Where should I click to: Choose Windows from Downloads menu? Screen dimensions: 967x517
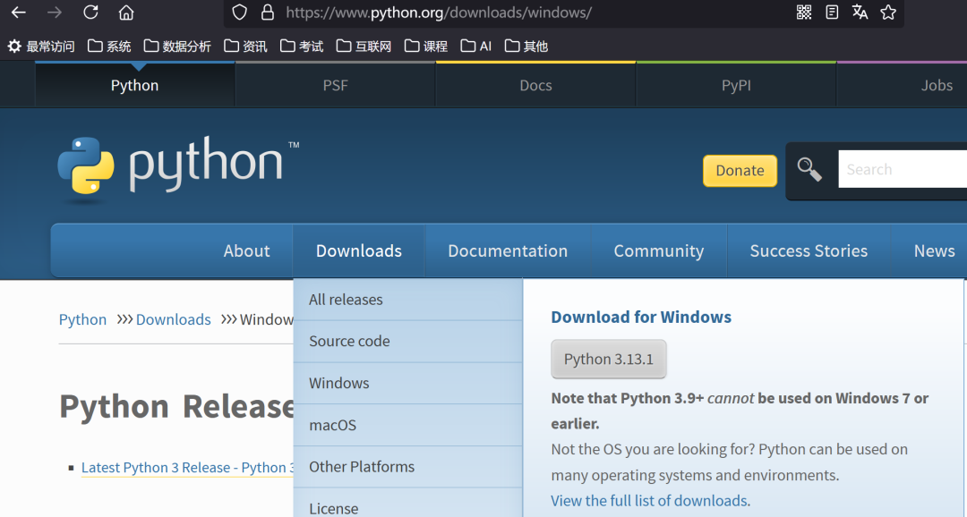pyautogui.click(x=408, y=384)
